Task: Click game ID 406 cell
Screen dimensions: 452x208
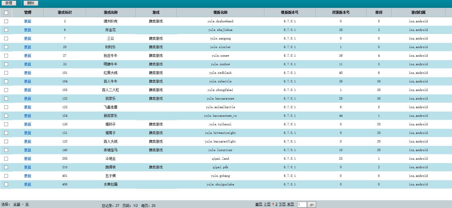Action: click(65, 184)
